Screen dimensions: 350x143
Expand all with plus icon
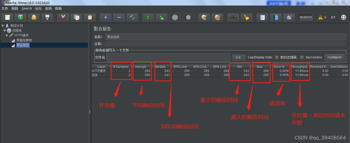(x=106, y=17)
